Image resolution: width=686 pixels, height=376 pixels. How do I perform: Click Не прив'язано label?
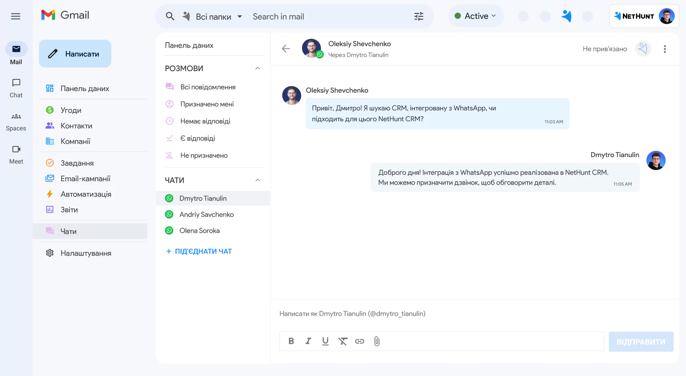[605, 49]
